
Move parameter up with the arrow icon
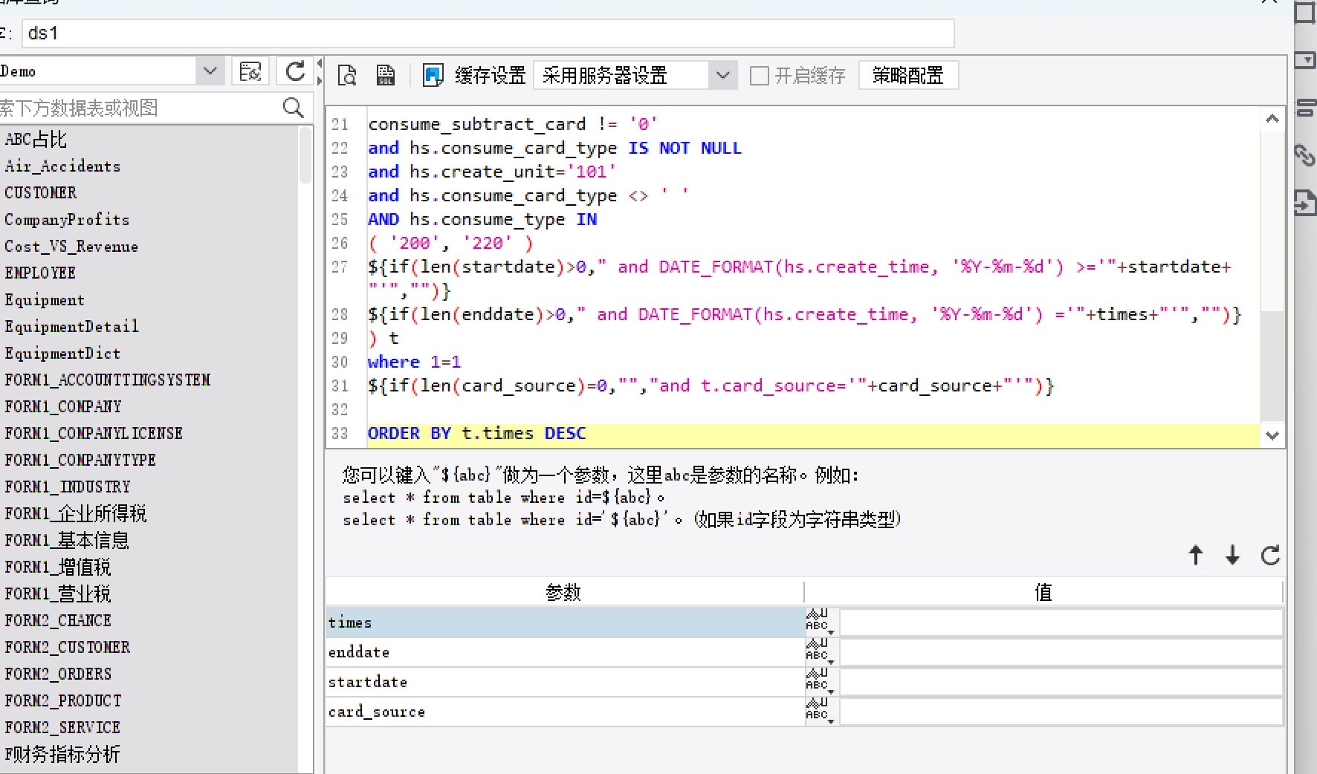tap(1196, 555)
